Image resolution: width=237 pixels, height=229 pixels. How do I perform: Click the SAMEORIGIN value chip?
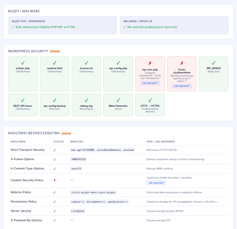[78, 159]
